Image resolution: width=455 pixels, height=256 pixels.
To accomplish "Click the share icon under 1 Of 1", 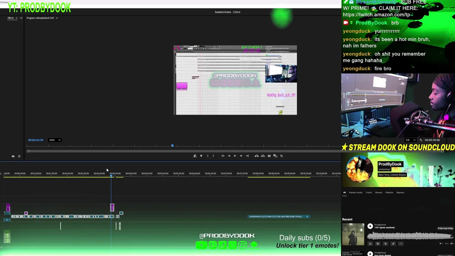I will [x=370, y=244].
